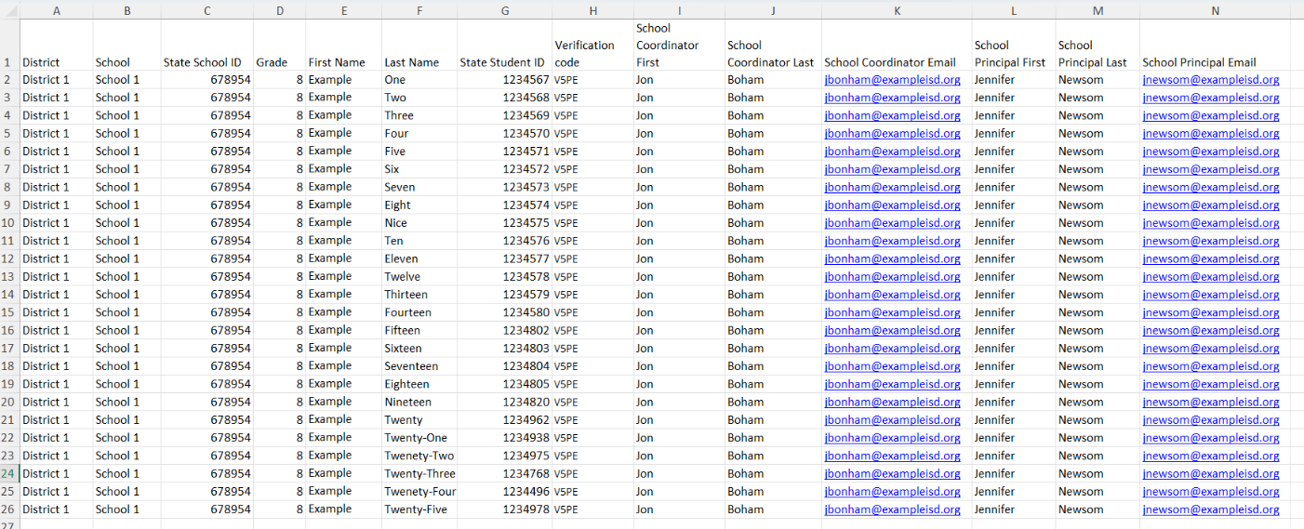Select the row 10 header
The height and width of the screenshot is (529, 1304).
(8, 223)
